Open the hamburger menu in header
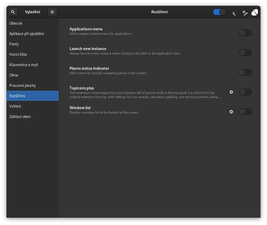Viewport: 267px width, 225px height. click(x=52, y=12)
